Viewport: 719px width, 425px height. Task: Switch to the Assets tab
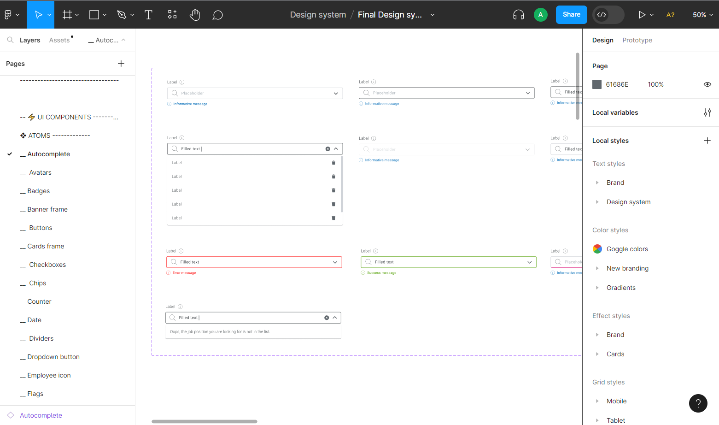tap(59, 40)
